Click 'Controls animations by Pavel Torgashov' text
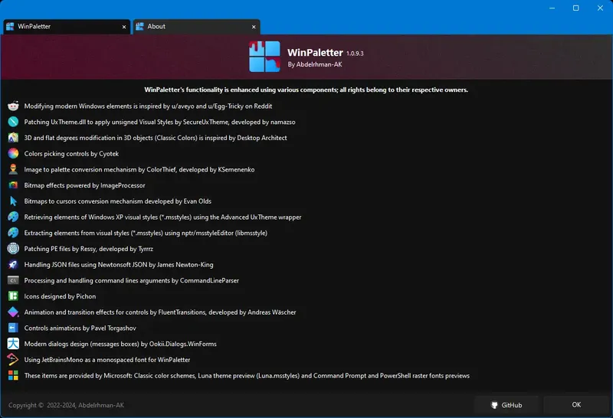The height and width of the screenshot is (418, 613). [x=80, y=328]
